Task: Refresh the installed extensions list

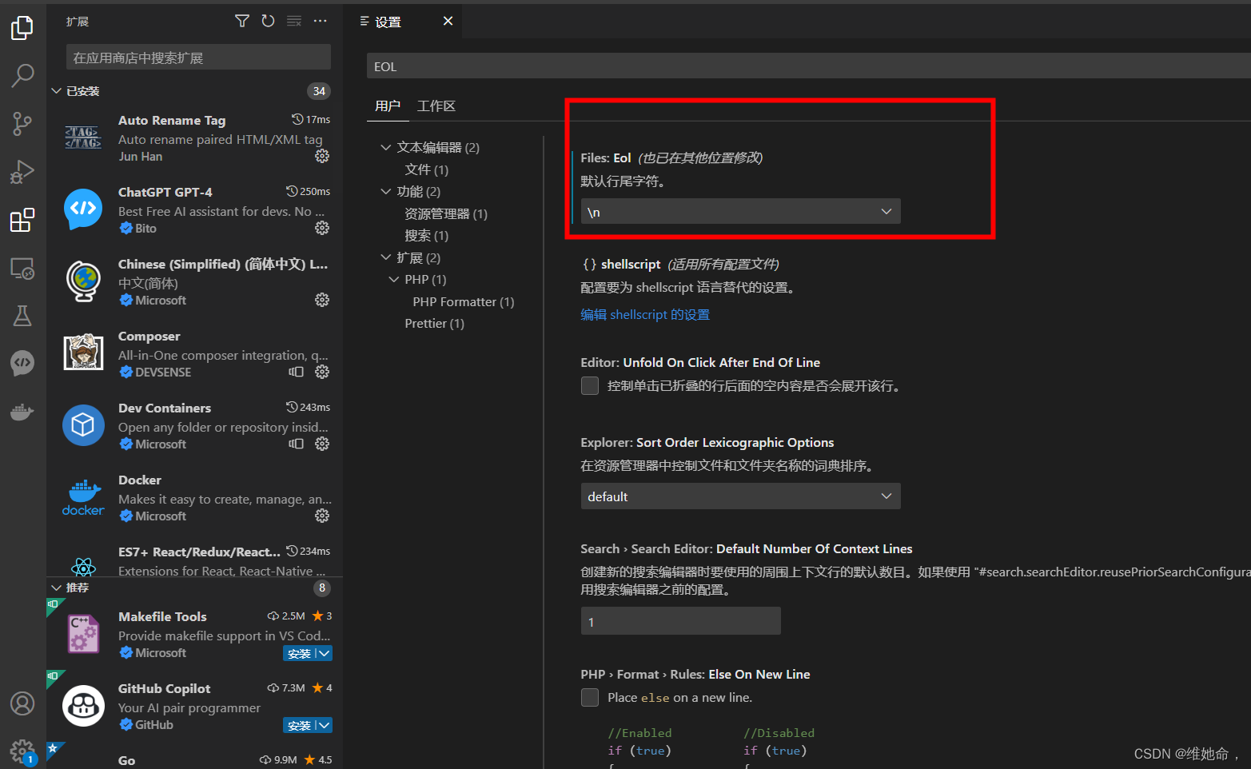Action: click(268, 21)
